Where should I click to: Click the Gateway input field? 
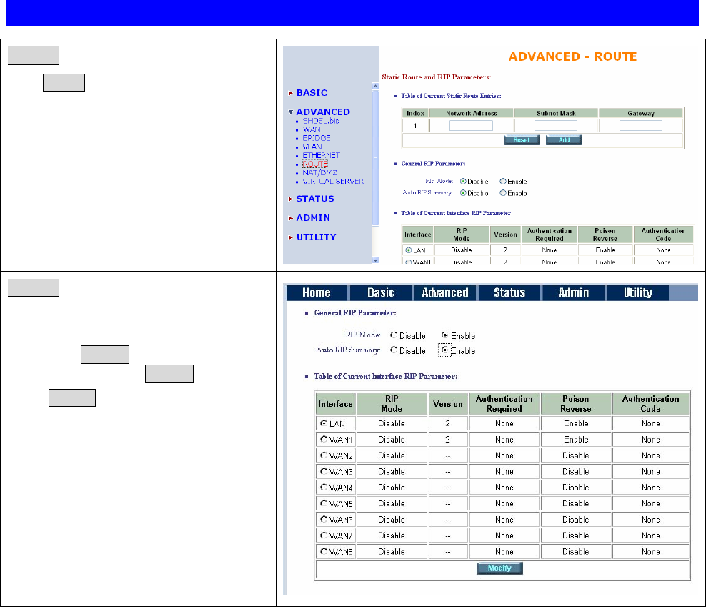tap(640, 126)
